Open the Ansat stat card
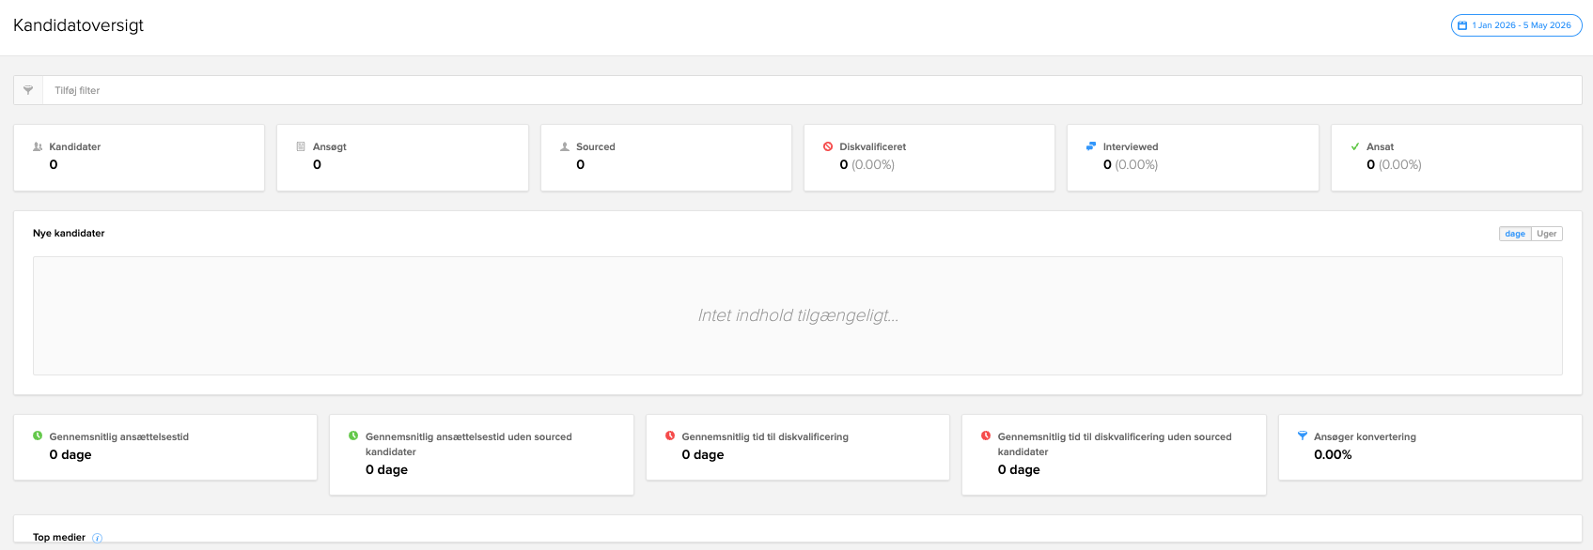 click(x=1457, y=158)
